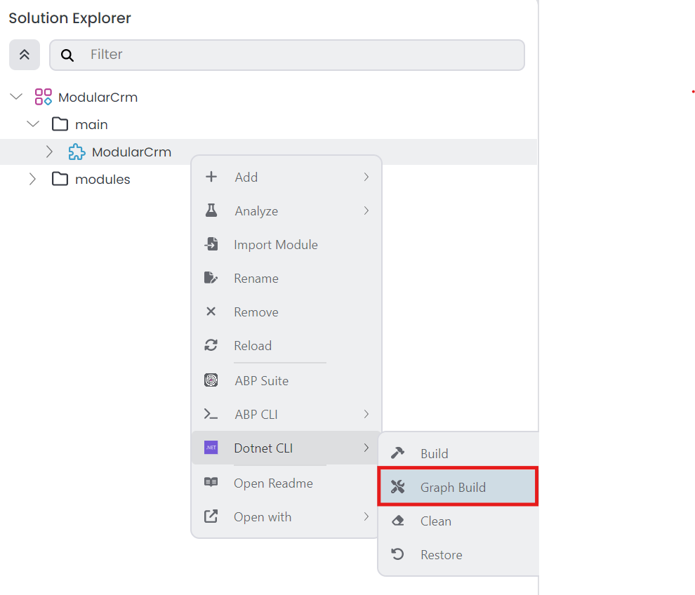Click the Remove X icon
This screenshot has height=595, width=695.
(211, 312)
